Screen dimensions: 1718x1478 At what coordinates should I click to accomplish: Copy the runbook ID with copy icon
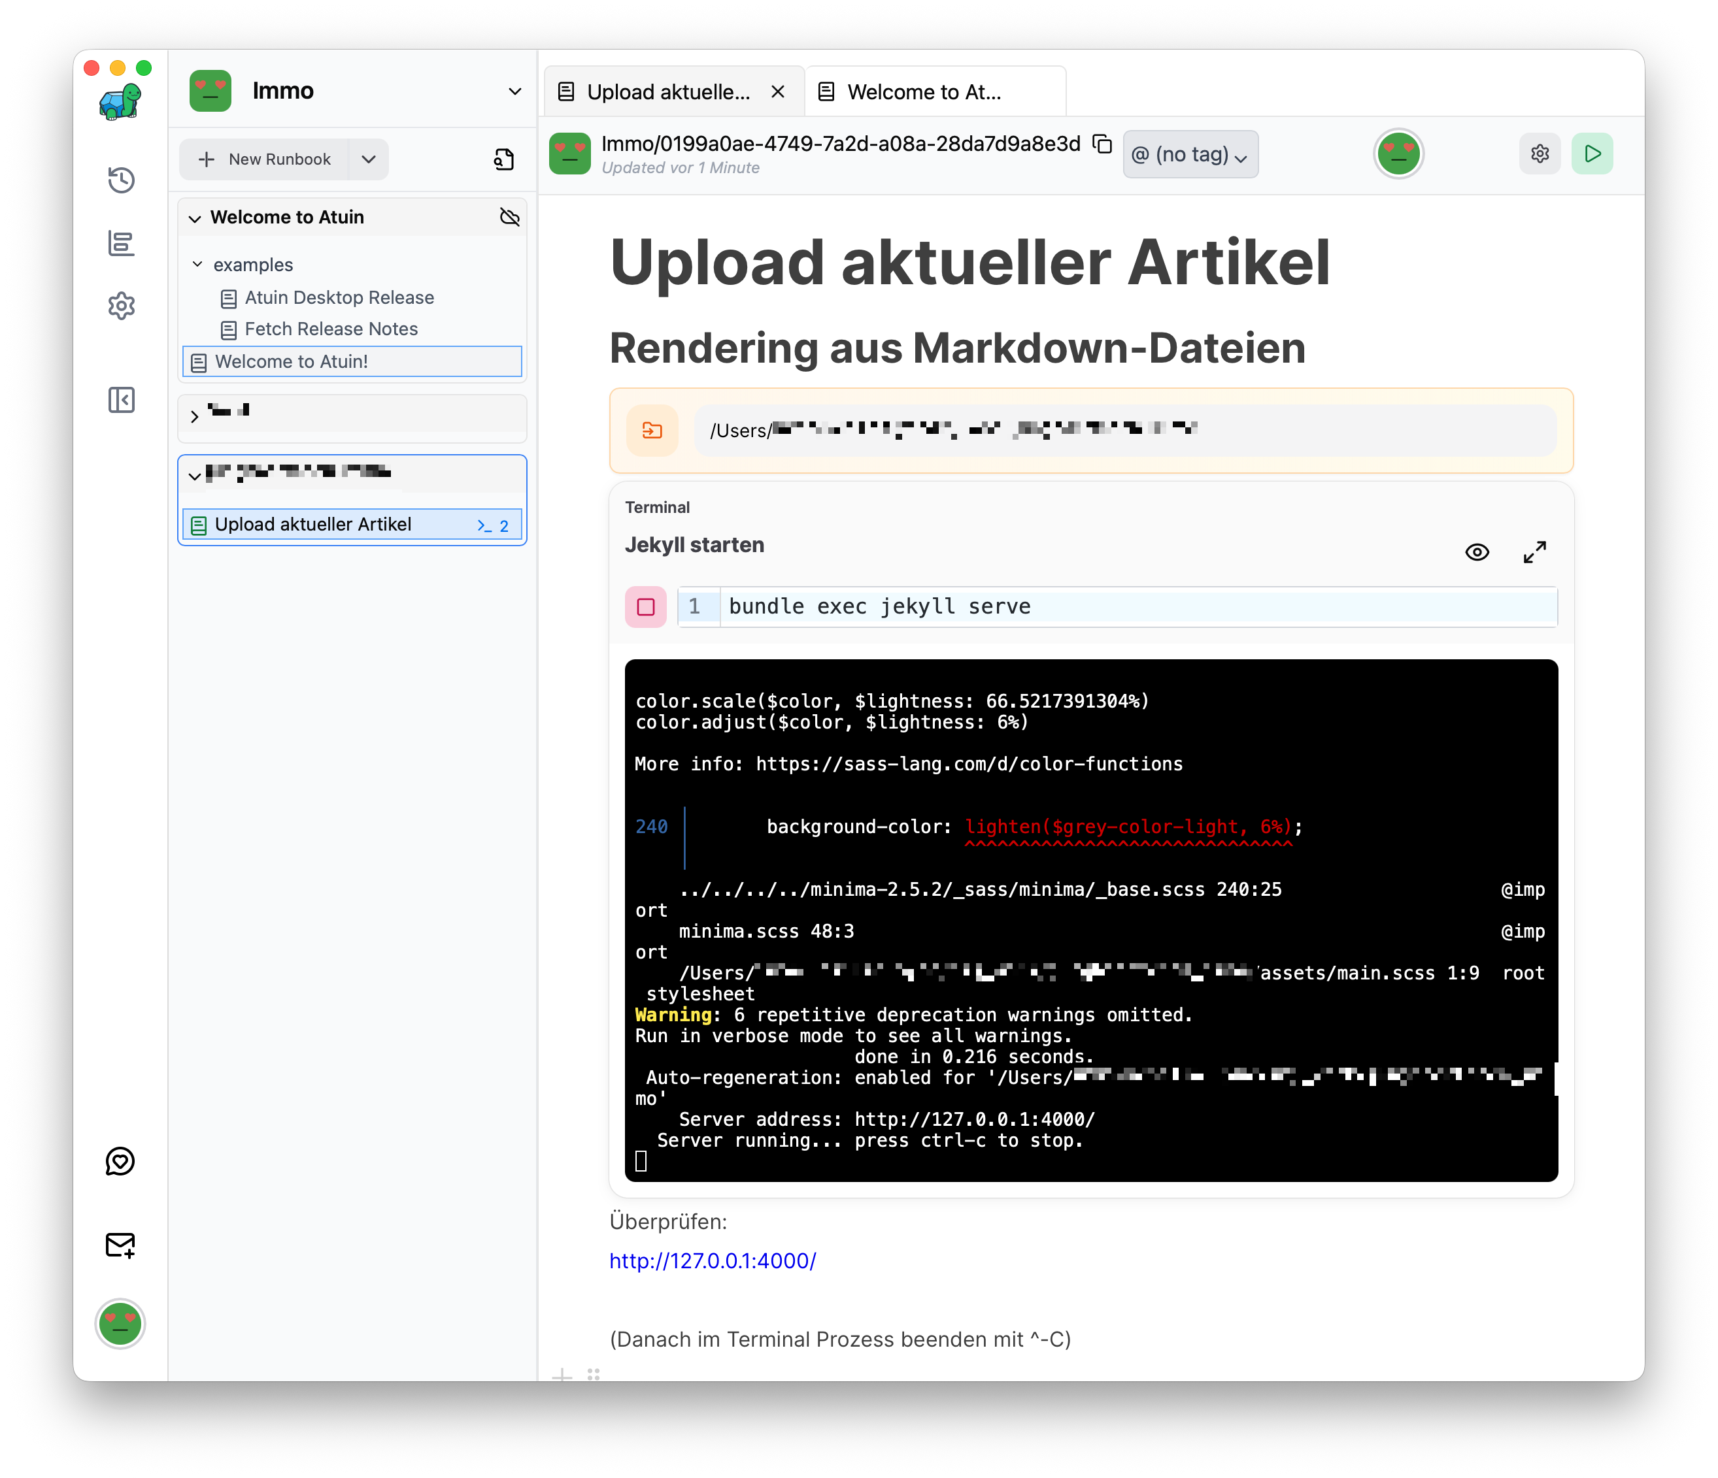[x=1102, y=144]
